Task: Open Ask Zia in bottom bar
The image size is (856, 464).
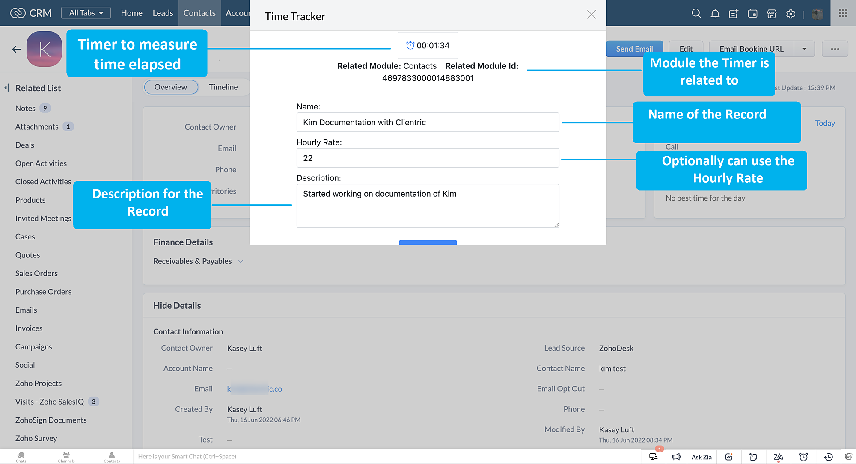Action: (701, 457)
